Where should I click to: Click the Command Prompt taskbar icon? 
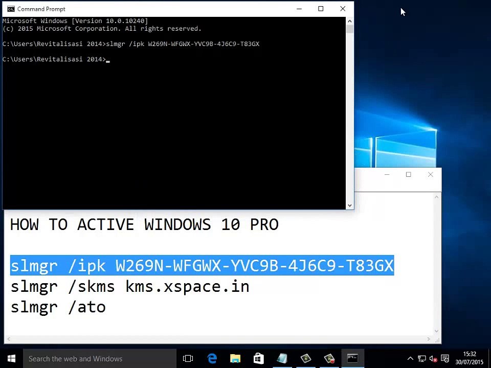click(x=352, y=359)
